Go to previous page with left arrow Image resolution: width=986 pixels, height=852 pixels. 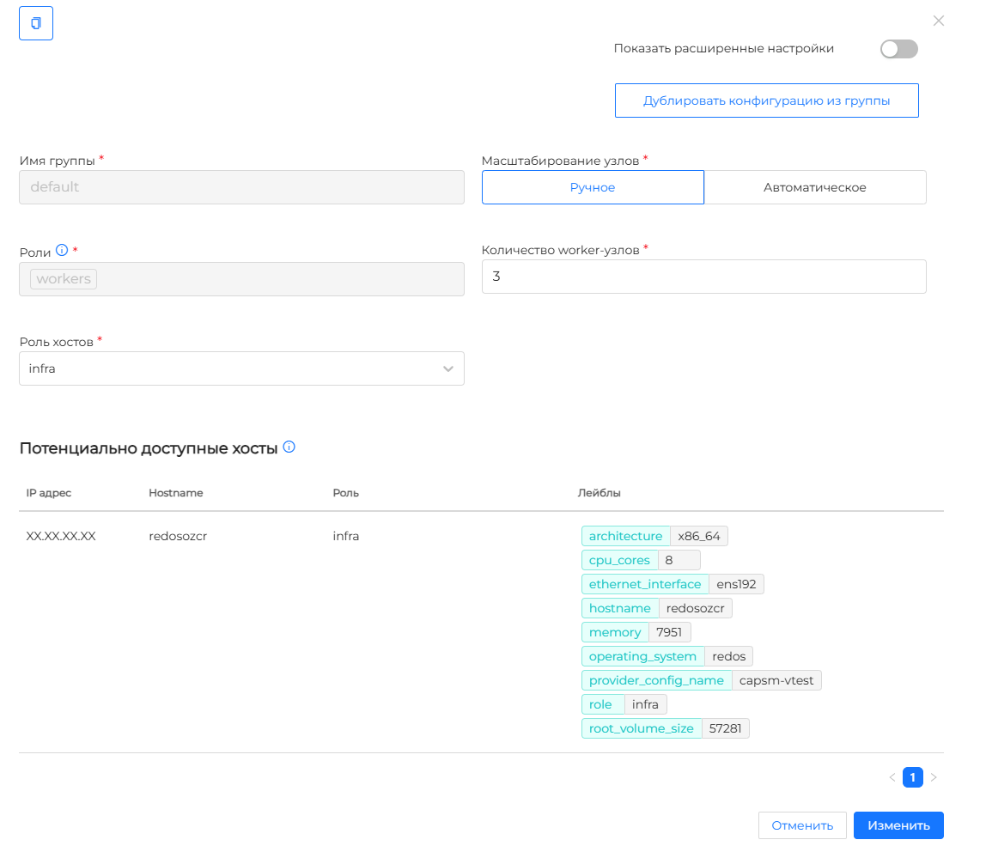(x=892, y=778)
